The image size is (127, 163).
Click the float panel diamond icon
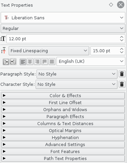tap(111, 5)
